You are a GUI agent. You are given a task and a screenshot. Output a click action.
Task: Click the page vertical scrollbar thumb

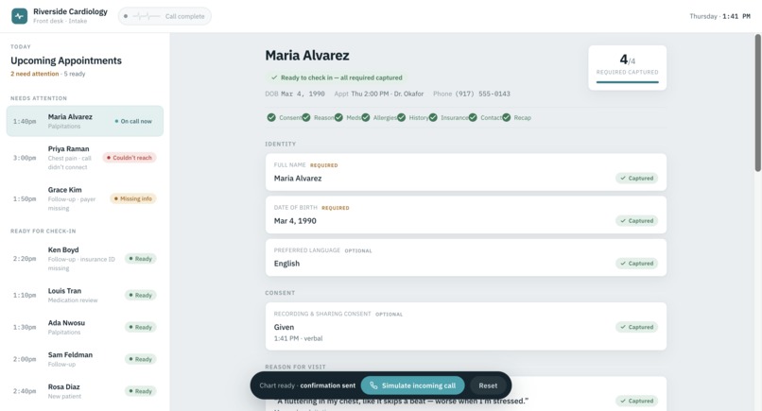coord(757,102)
